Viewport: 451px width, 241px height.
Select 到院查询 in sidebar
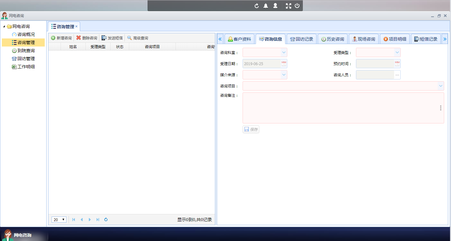point(26,51)
